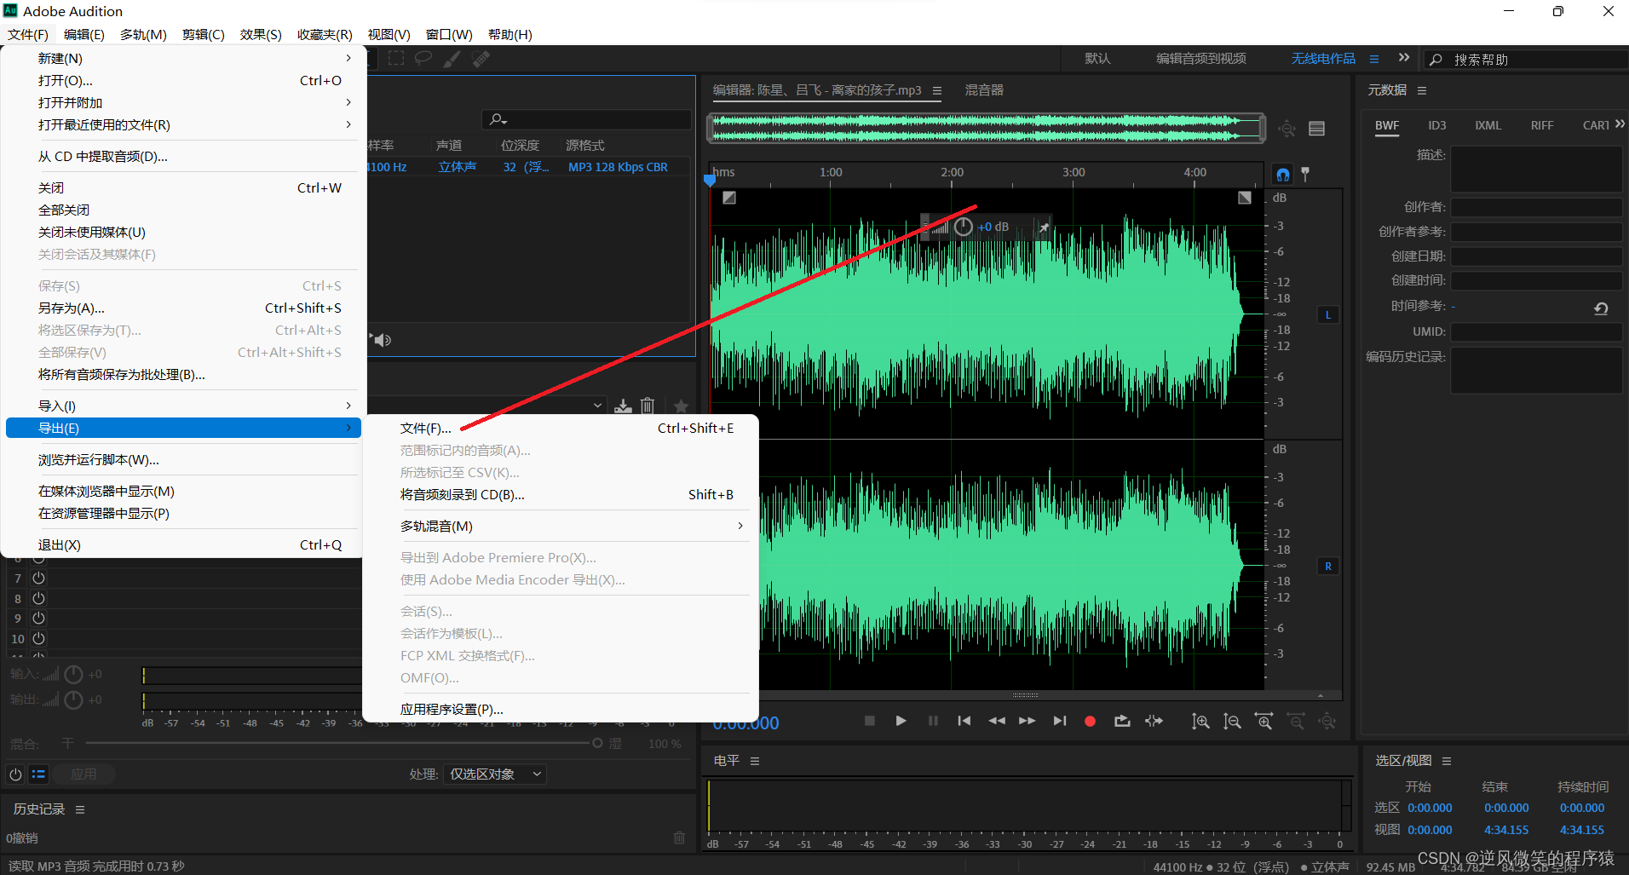This screenshot has height=875, width=1629.
Task: Zoom in time icon
Action: 1264,722
